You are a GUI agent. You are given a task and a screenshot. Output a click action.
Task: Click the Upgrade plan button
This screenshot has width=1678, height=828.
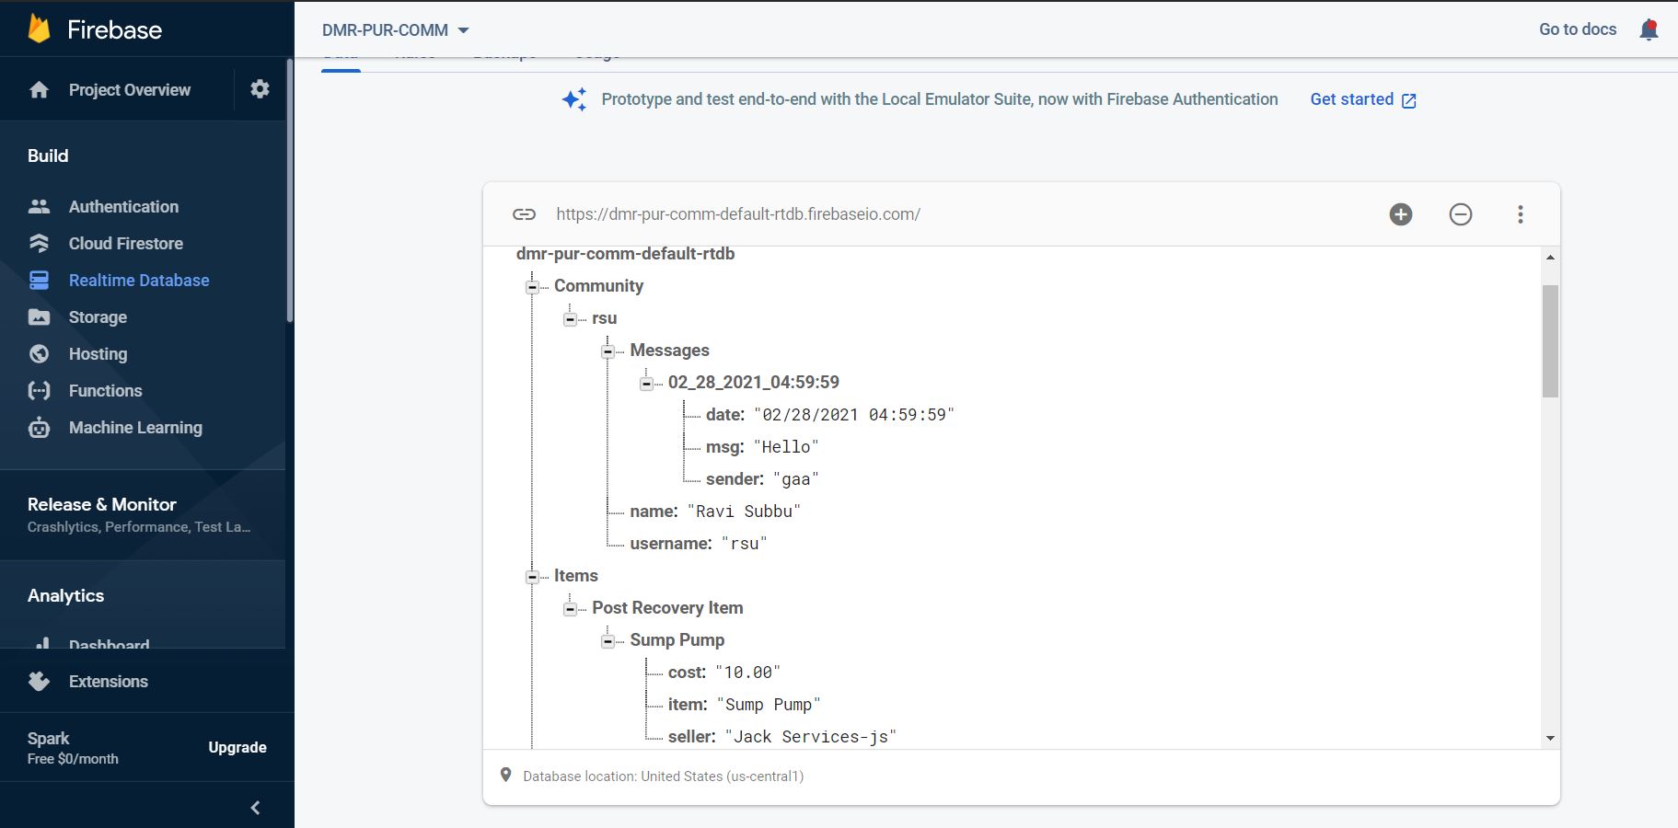pyautogui.click(x=237, y=747)
